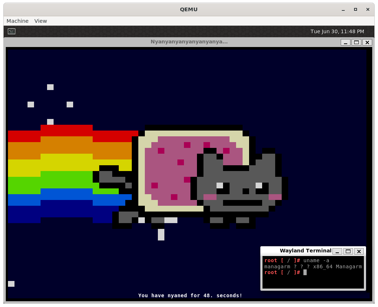This screenshot has width=378, height=307.
Task: Minimize the Nyanyanyanyan window
Action: click(x=345, y=43)
